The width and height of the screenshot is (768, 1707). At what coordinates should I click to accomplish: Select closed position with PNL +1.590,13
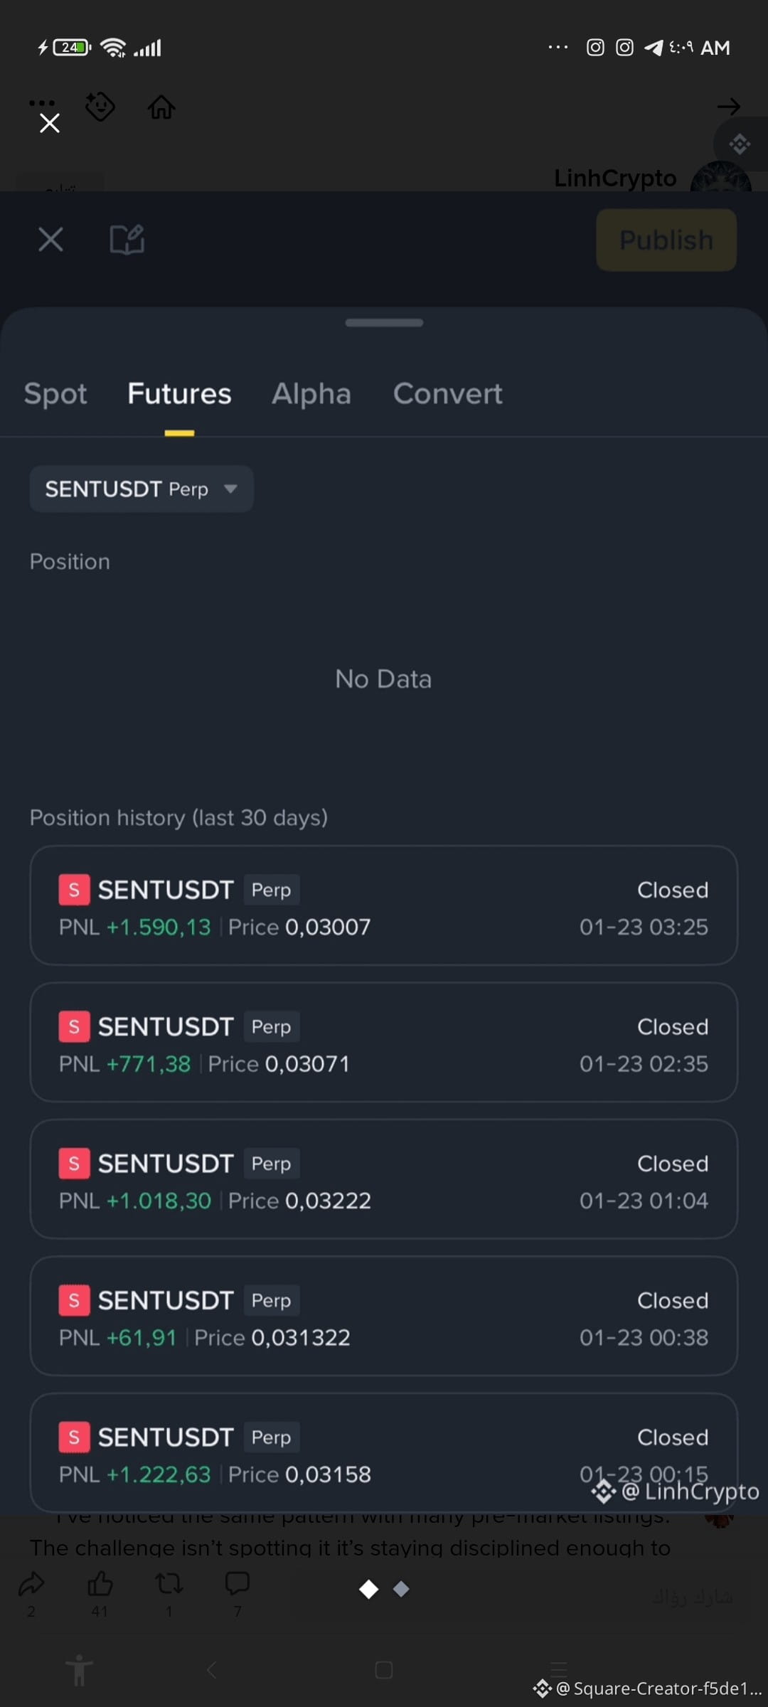[x=384, y=905]
